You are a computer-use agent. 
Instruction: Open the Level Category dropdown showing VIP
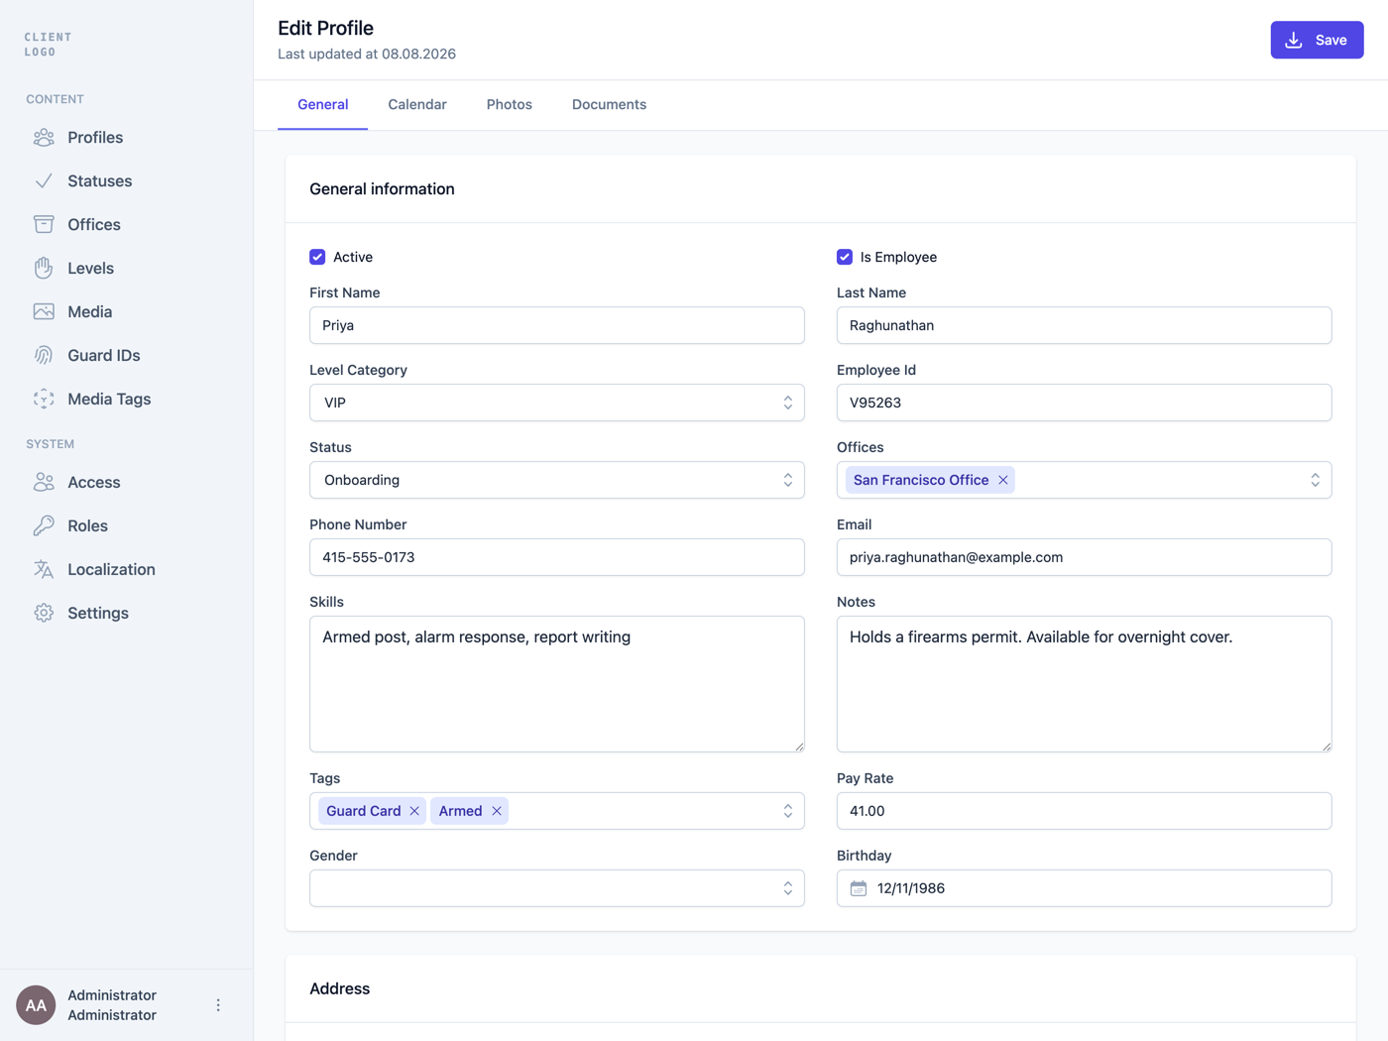tap(557, 403)
